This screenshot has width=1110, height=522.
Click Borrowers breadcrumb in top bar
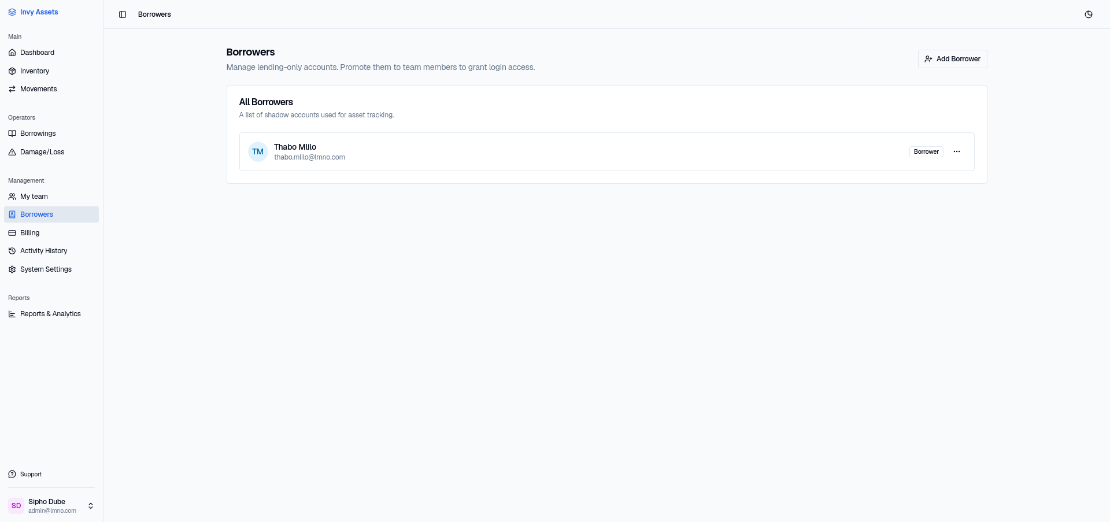[154, 14]
